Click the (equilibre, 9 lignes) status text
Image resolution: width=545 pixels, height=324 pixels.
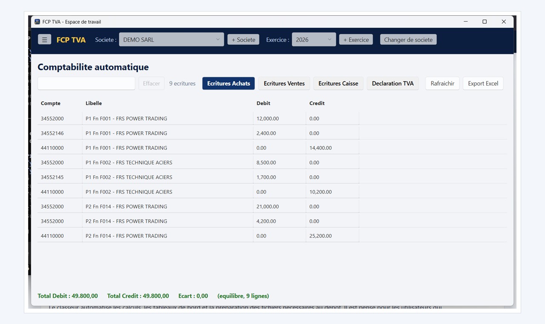click(x=243, y=296)
